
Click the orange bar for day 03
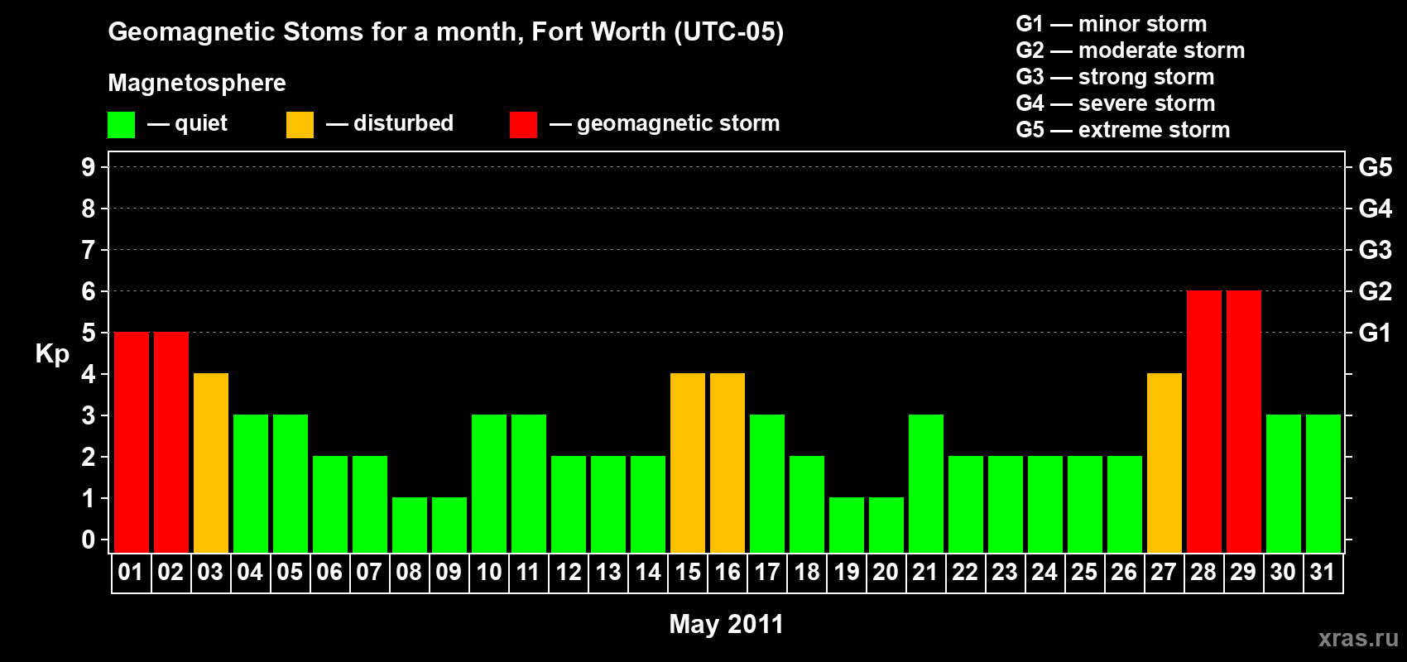pyautogui.click(x=211, y=463)
